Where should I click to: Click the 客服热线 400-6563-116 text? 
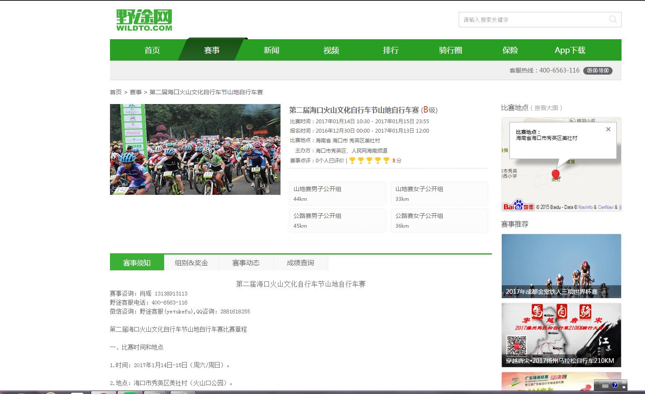(544, 70)
